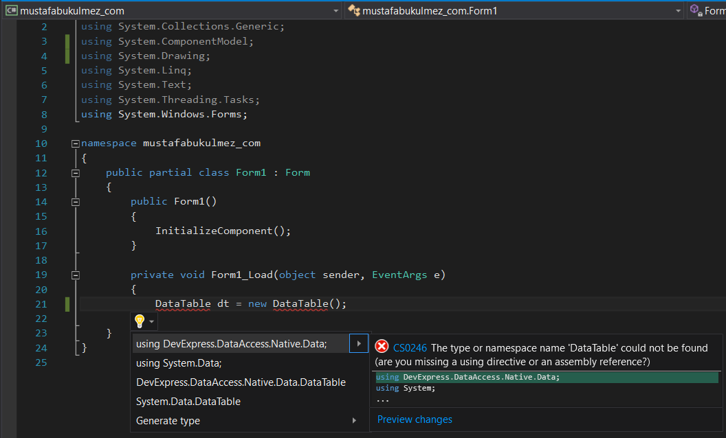Viewport: 726px width, 438px height.
Task: Collapse the Form1_Load method outline region
Action: point(75,275)
